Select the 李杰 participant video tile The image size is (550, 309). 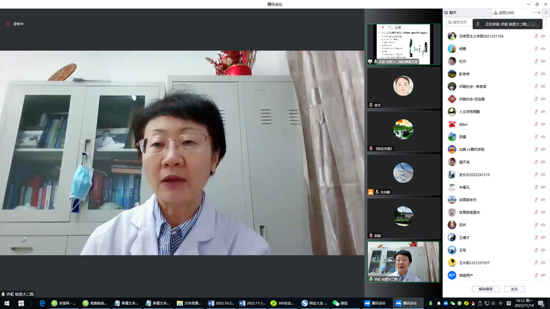[x=404, y=87]
